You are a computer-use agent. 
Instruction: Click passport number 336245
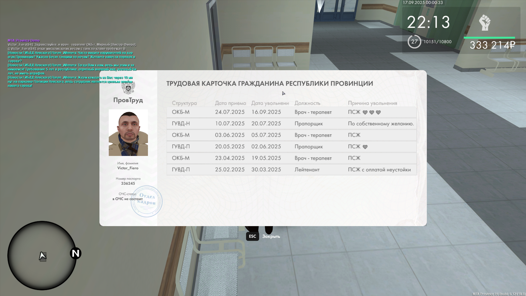point(128,183)
